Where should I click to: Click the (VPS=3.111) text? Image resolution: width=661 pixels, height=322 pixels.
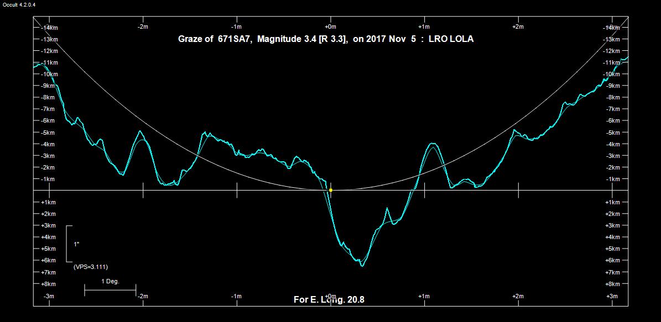(90, 267)
